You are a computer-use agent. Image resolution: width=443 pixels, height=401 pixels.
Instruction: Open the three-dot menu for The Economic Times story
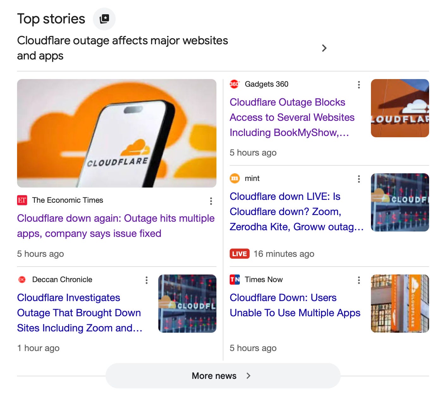pos(211,201)
